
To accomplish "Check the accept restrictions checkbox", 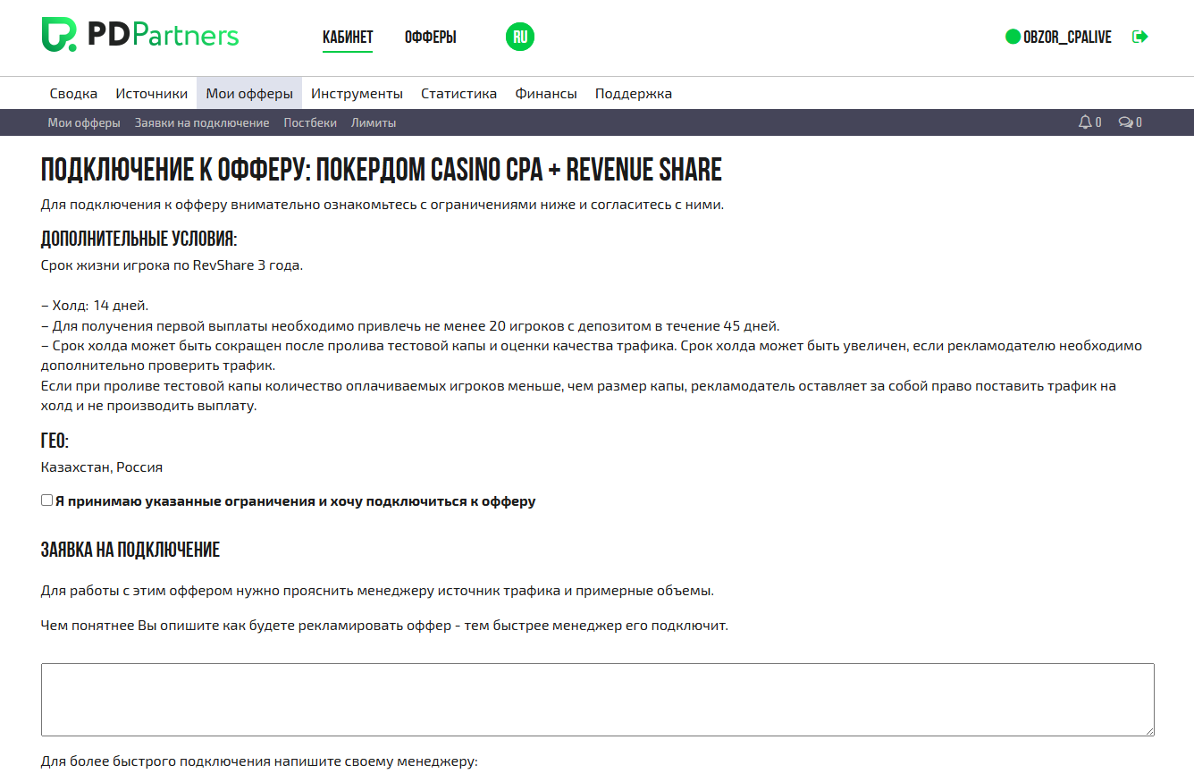I will click(x=46, y=500).
